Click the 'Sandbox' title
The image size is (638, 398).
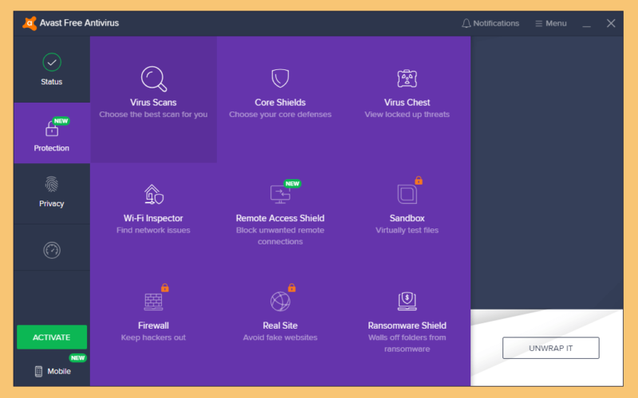[407, 218]
